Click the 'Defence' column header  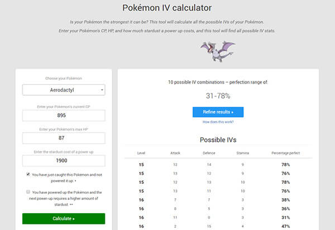pyautogui.click(x=209, y=153)
